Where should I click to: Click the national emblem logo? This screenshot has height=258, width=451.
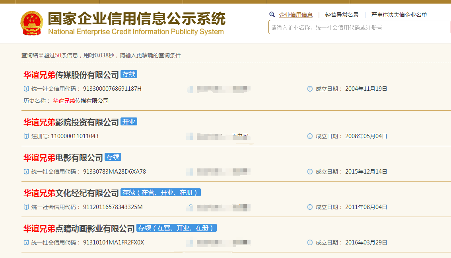point(32,23)
